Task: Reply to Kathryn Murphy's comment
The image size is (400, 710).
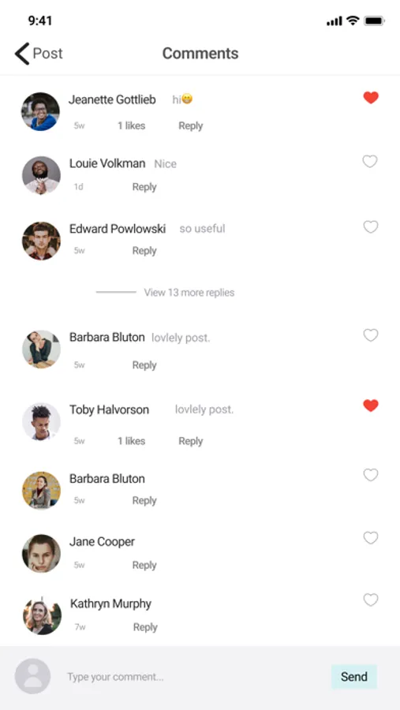Action: [145, 627]
